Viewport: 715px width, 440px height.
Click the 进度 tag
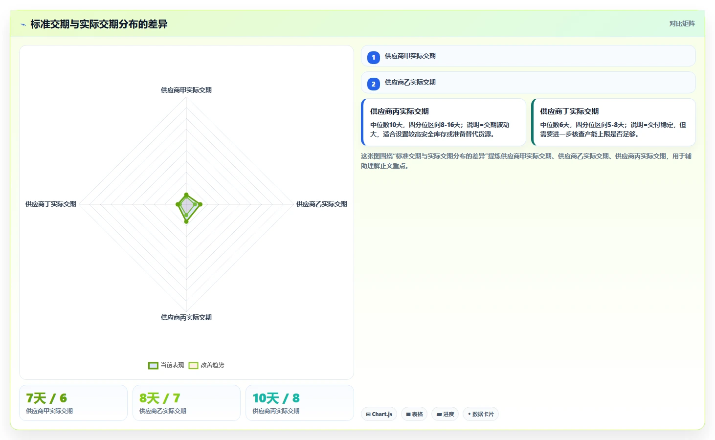pos(445,414)
